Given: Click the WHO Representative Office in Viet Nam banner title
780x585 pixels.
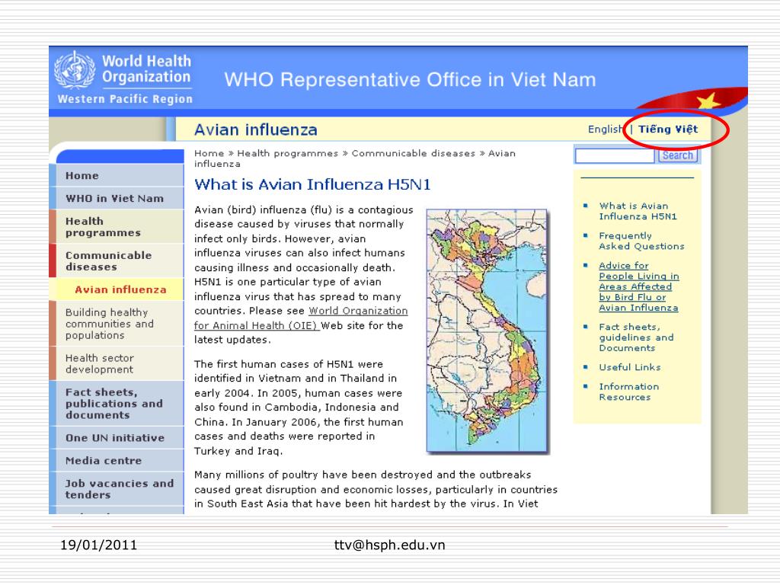Looking at the screenshot, I should click(x=410, y=79).
